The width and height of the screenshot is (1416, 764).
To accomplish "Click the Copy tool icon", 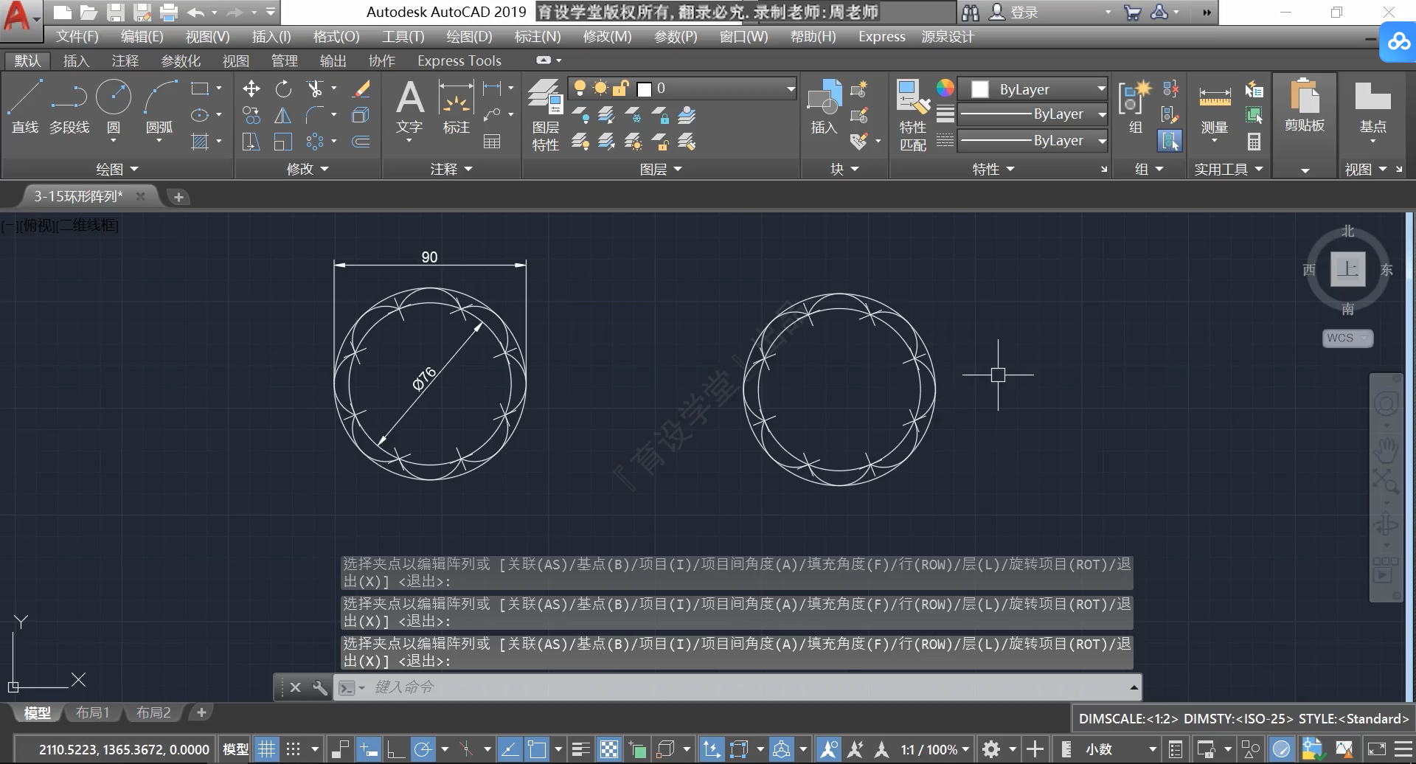I will click(x=251, y=115).
